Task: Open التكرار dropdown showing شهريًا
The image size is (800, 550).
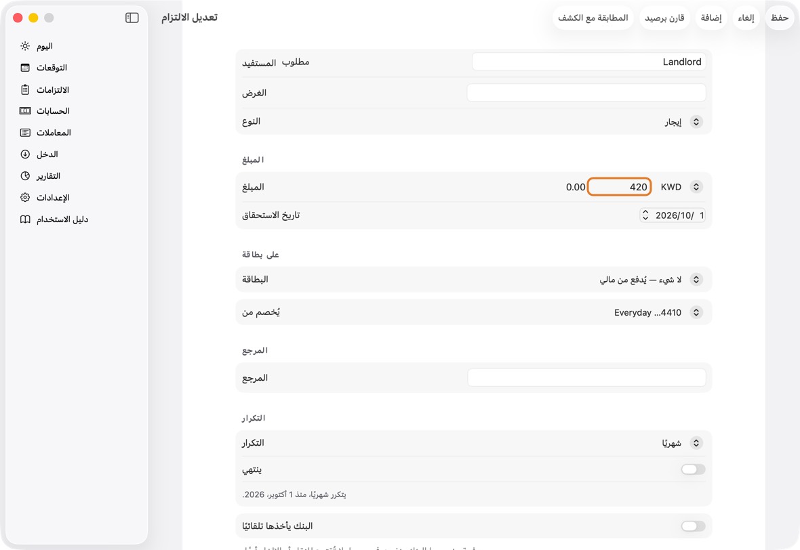Action: [x=682, y=443]
